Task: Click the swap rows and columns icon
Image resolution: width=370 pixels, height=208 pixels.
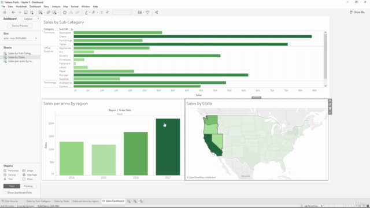Action: [x=65, y=12]
